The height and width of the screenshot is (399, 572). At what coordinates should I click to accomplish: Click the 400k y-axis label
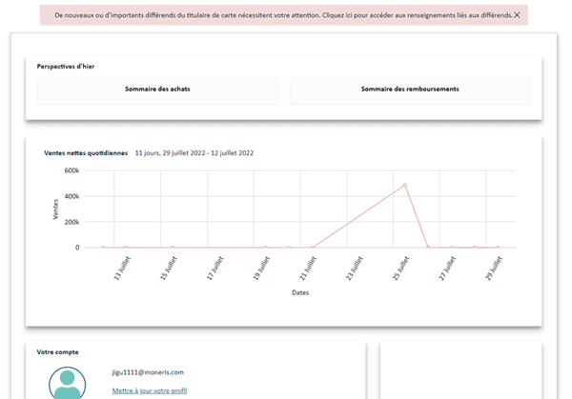point(71,196)
